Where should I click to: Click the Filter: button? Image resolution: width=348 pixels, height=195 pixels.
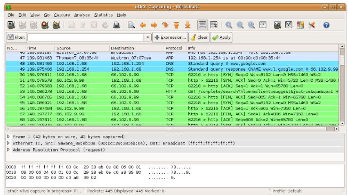click(x=17, y=37)
